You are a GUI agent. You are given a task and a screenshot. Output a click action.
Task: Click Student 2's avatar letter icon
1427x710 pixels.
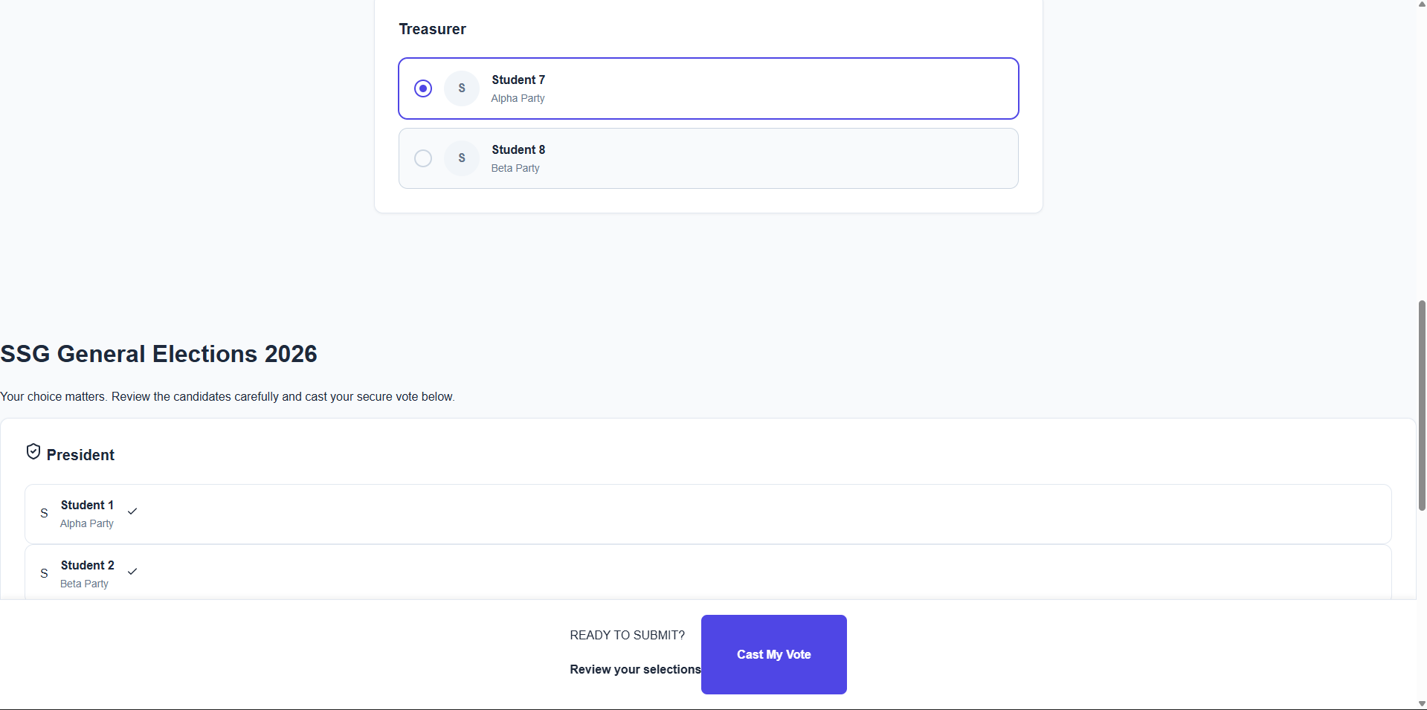44,574
